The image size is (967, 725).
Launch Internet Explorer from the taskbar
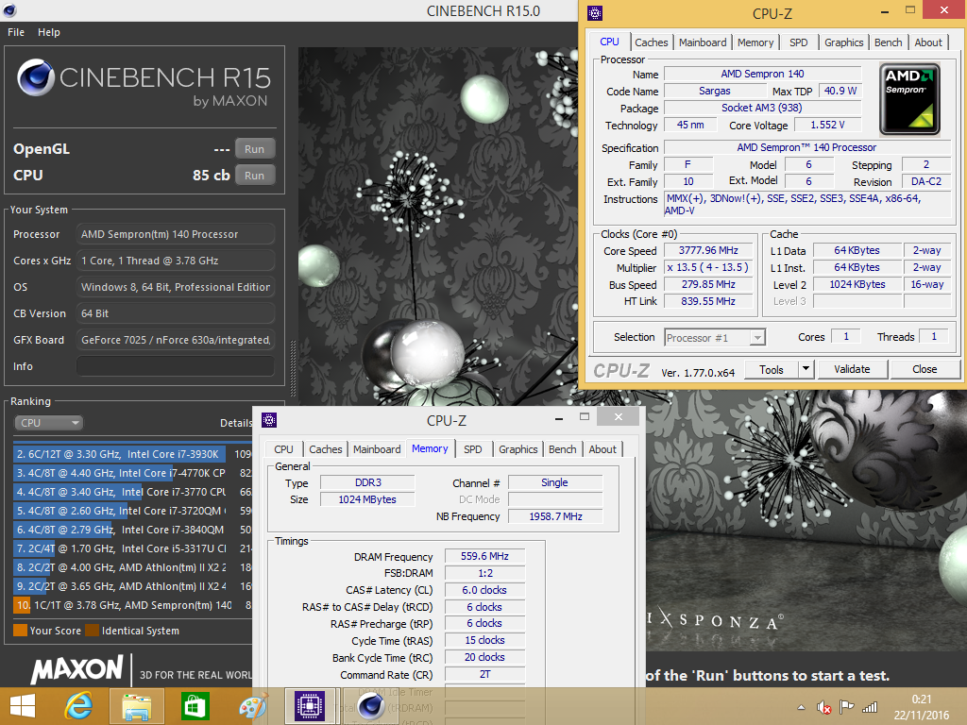[79, 706]
